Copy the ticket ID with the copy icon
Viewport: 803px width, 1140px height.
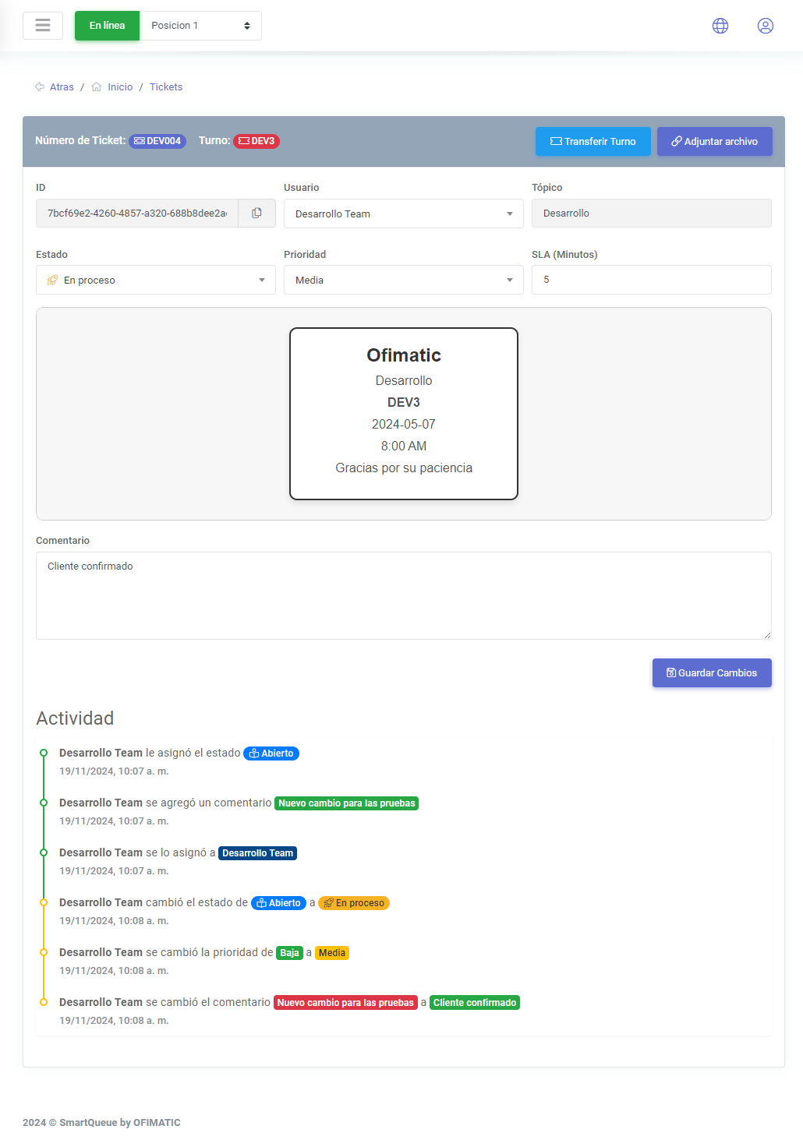point(256,214)
